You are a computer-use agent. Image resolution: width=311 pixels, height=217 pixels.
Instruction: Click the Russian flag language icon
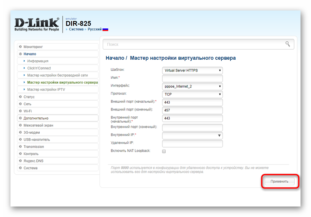click(105, 30)
